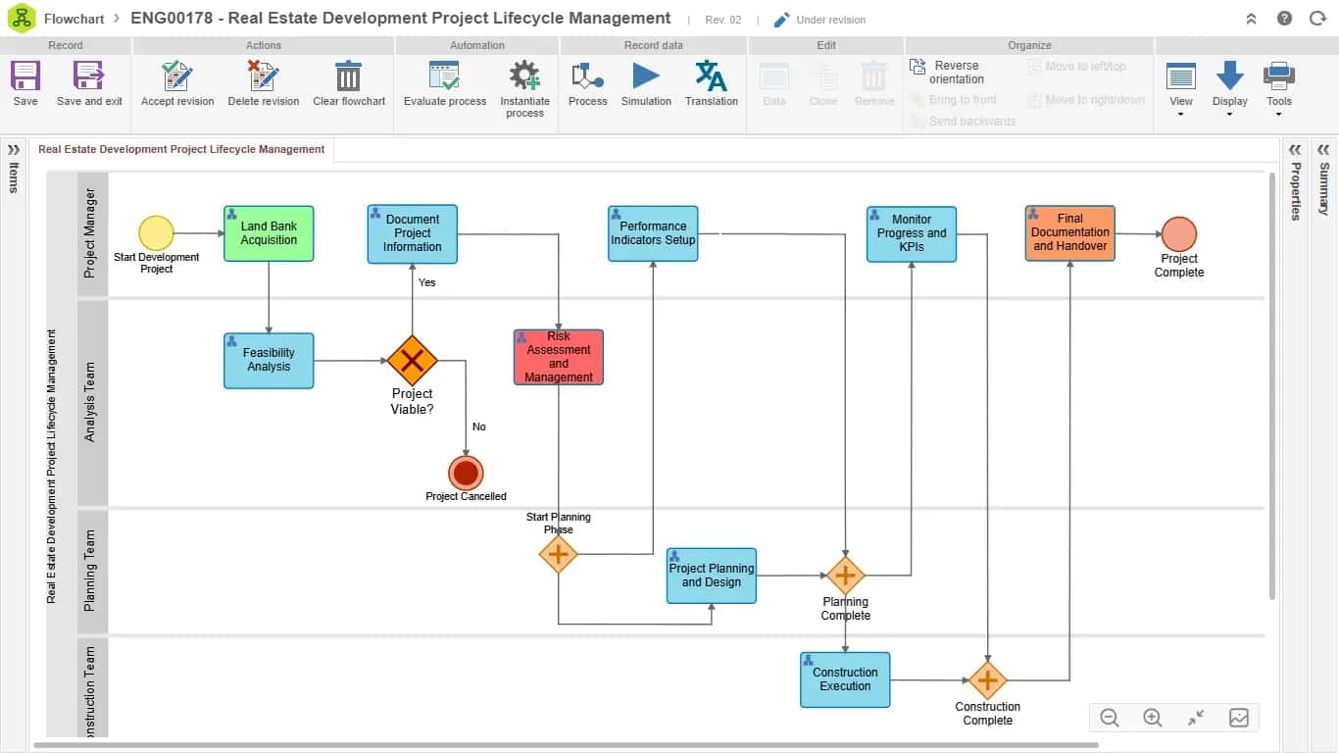
Task: Click Reverse orientation
Action: 948,73
